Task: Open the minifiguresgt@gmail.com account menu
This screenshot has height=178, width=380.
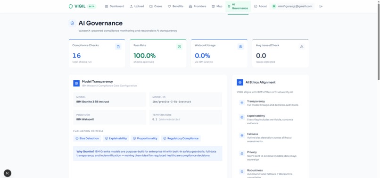Action: 292,6
